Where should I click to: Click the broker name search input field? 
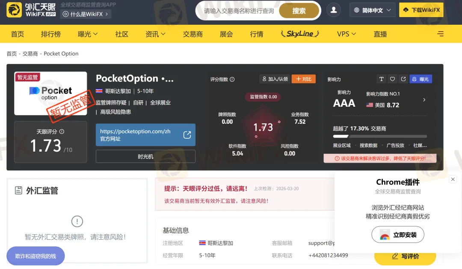(x=239, y=11)
